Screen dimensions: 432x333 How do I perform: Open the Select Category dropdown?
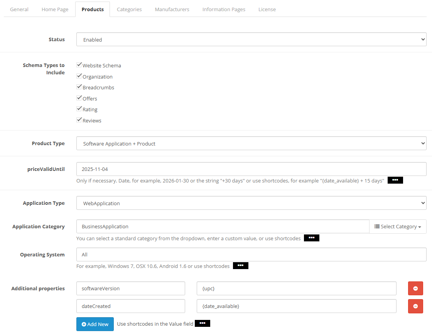(398, 227)
